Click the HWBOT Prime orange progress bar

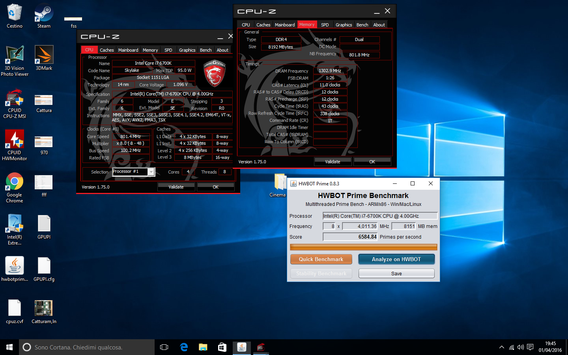(x=364, y=247)
